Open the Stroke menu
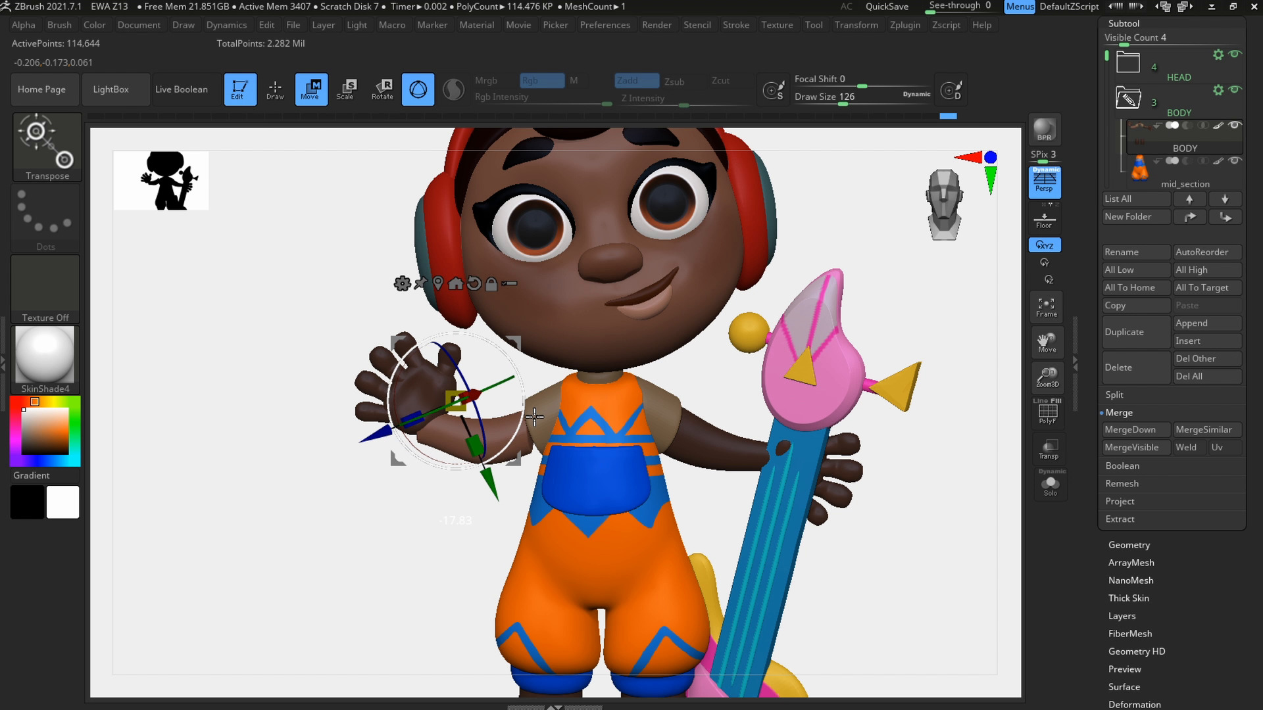The height and width of the screenshot is (710, 1263). pyautogui.click(x=735, y=25)
